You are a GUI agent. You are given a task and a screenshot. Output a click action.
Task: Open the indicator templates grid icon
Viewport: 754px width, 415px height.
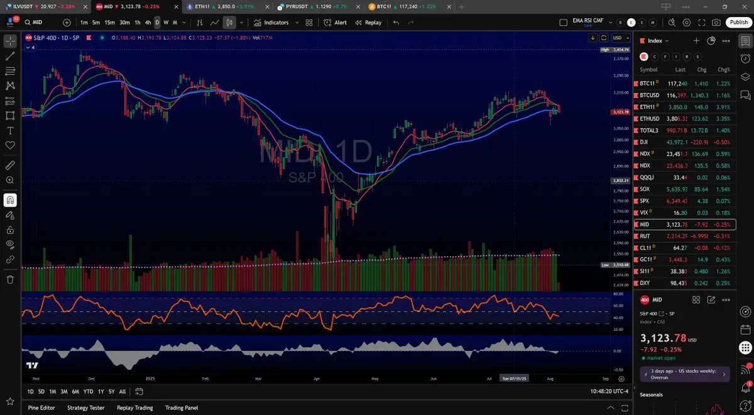click(309, 22)
